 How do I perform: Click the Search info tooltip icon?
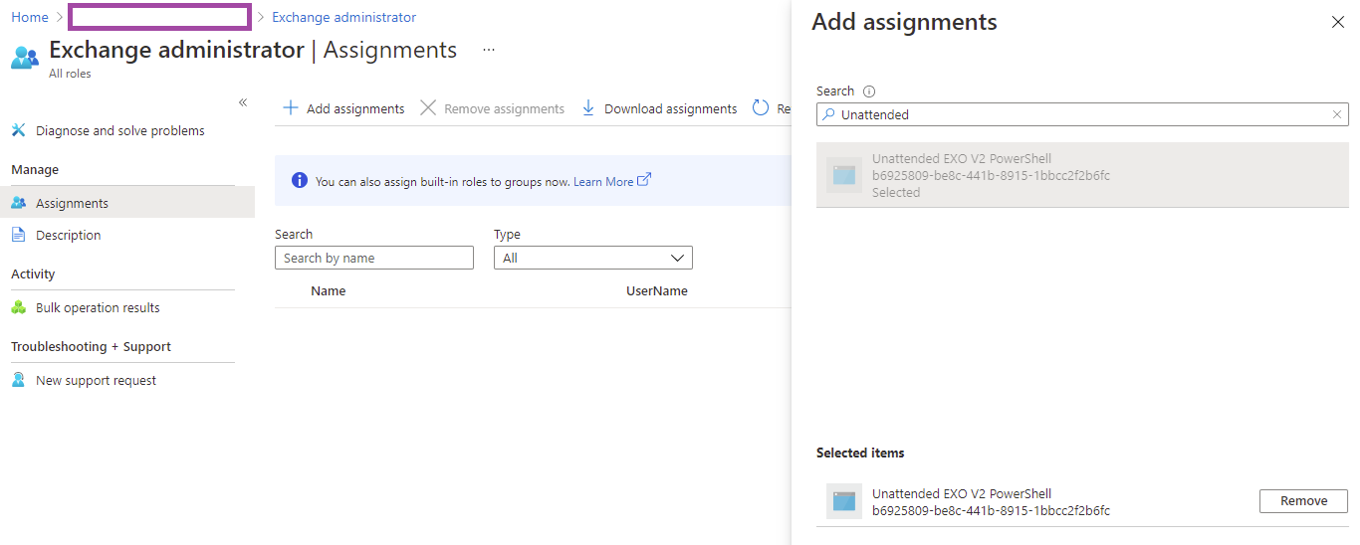869,91
